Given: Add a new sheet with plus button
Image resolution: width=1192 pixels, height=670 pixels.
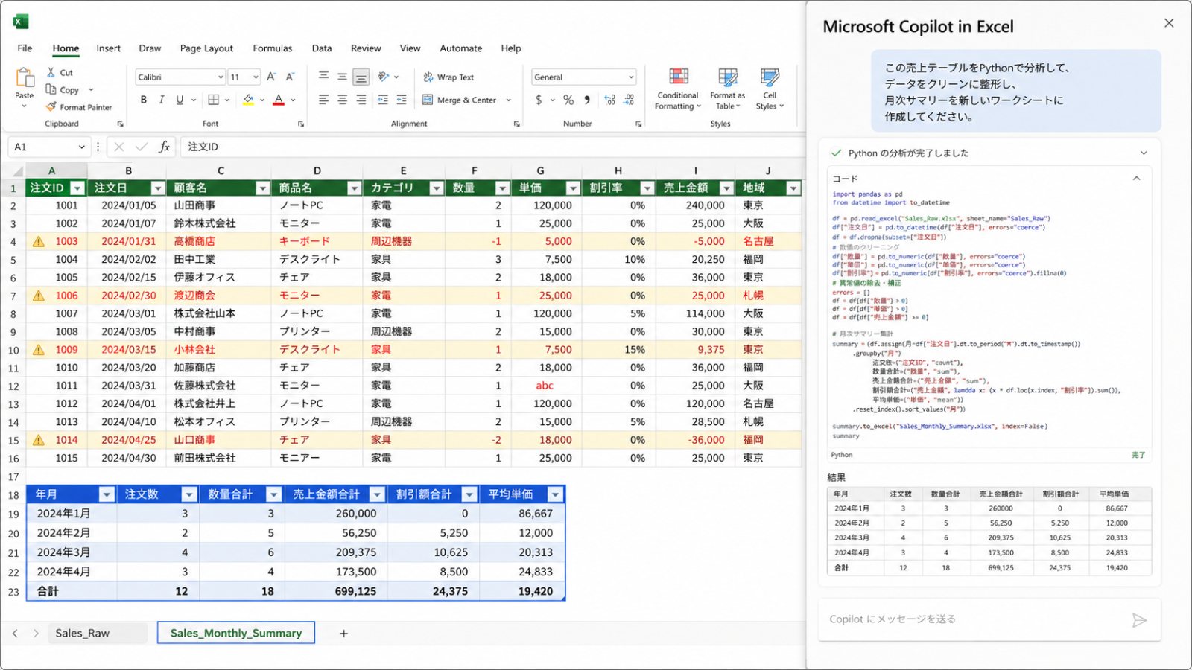Looking at the screenshot, I should pos(343,634).
